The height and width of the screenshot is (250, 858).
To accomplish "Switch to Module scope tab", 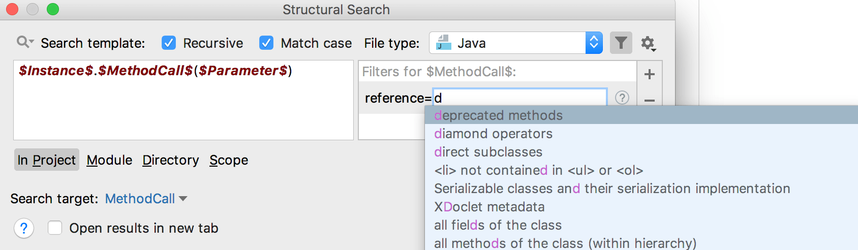I will [109, 160].
